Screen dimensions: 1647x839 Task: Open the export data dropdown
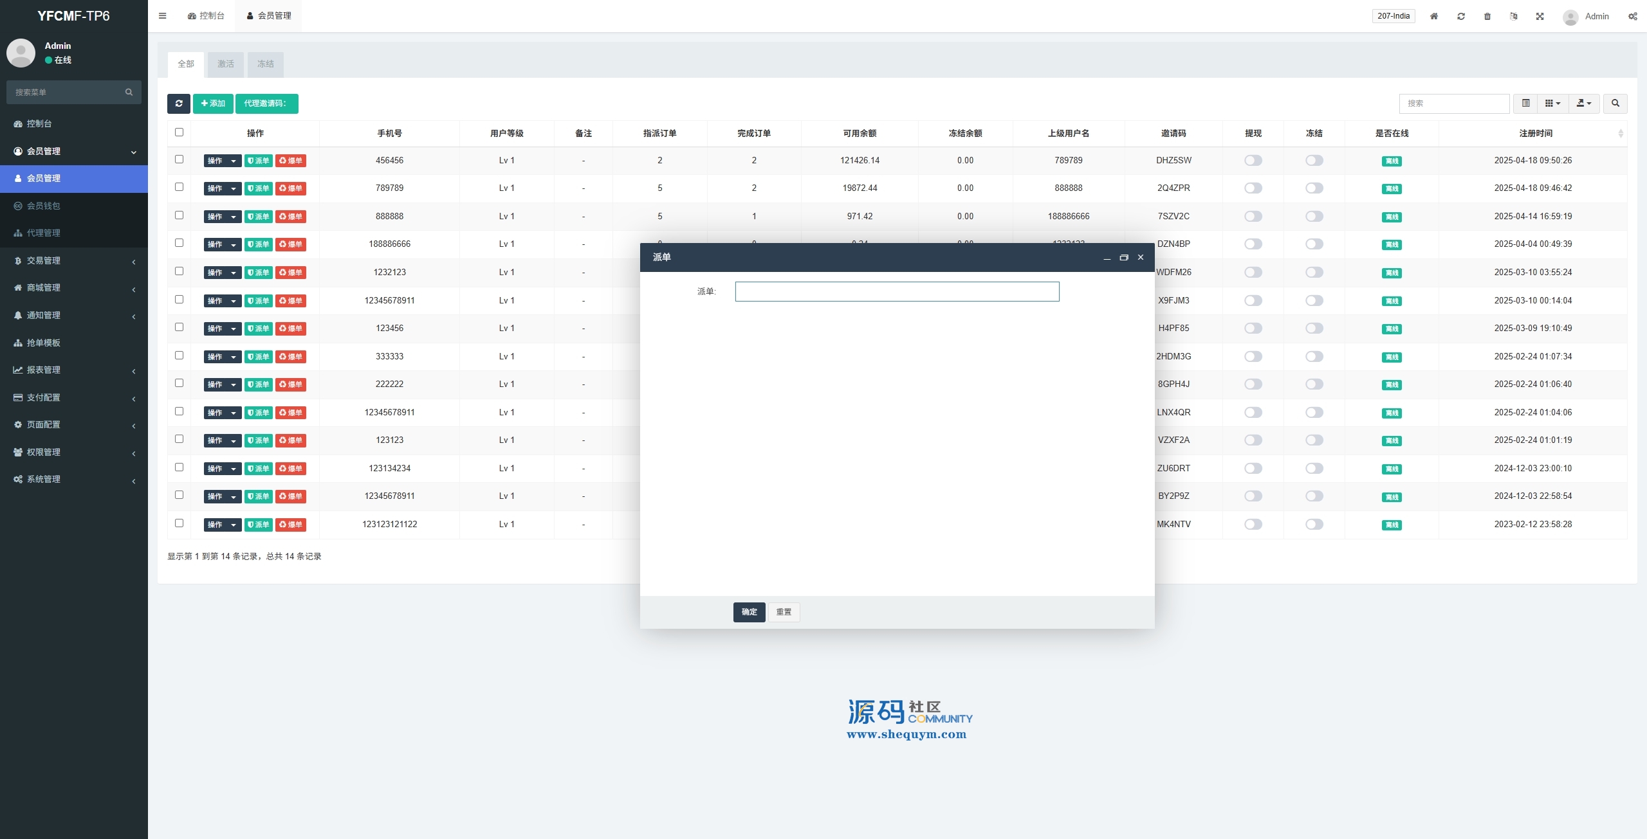click(1584, 104)
